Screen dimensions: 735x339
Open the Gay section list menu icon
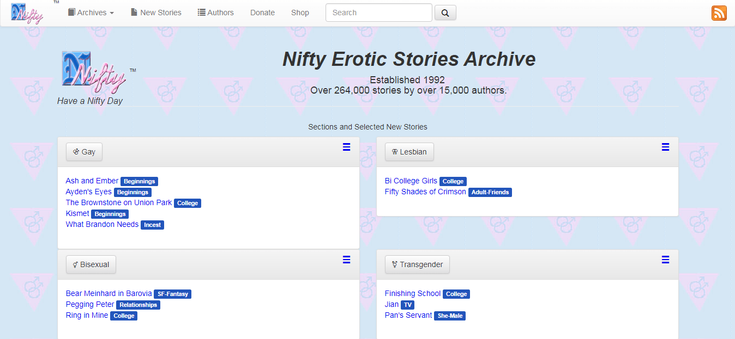point(347,147)
